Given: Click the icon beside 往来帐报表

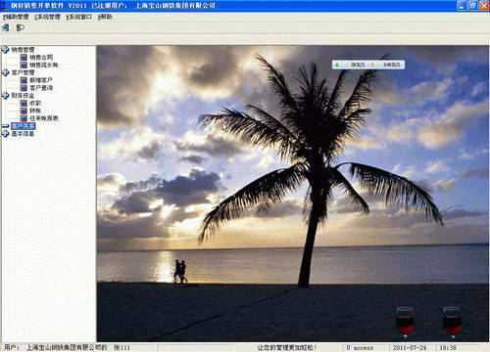Looking at the screenshot, I should 24,118.
